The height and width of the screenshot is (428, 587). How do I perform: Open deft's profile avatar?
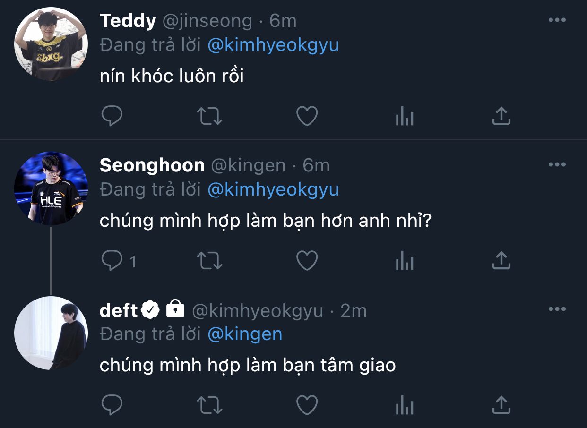click(51, 333)
